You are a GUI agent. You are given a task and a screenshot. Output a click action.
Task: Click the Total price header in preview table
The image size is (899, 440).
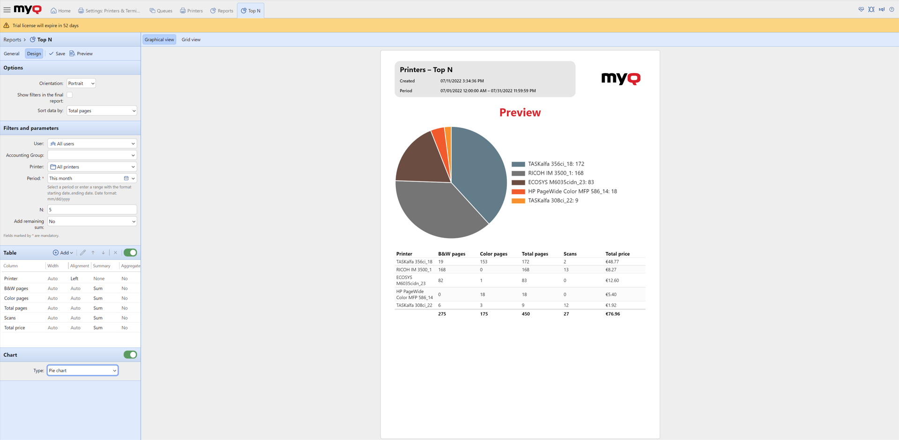[x=617, y=254]
